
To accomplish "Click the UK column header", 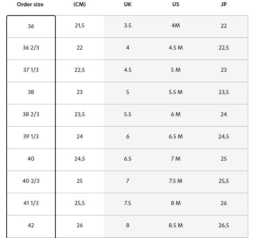I will [127, 4].
